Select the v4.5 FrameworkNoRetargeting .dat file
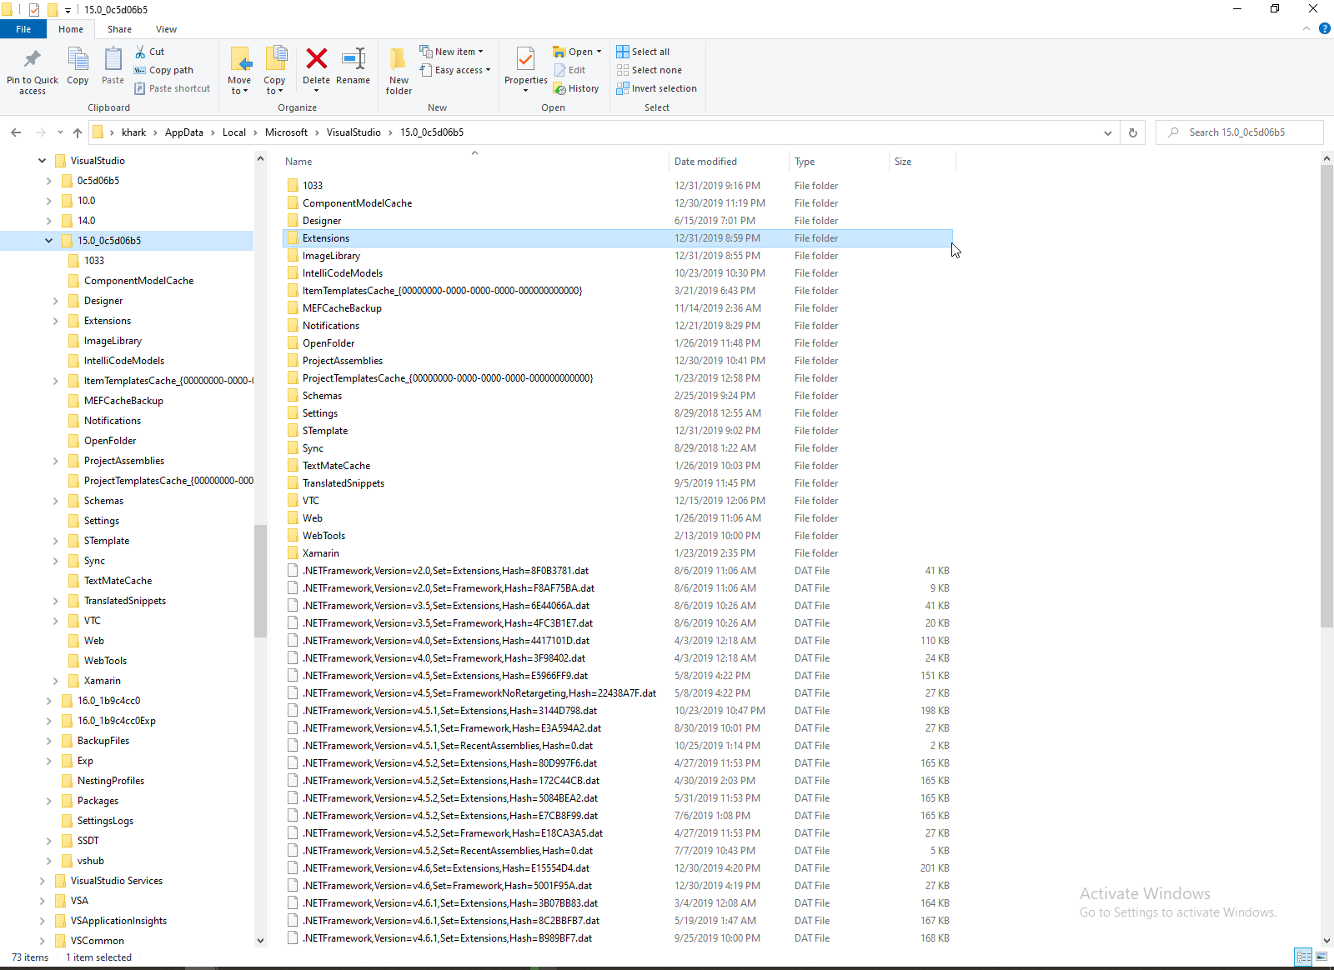The height and width of the screenshot is (970, 1334). point(617,693)
